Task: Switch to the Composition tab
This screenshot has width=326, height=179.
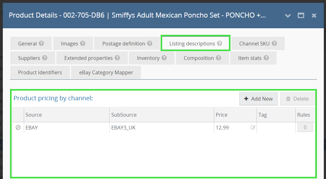Action: pos(199,58)
